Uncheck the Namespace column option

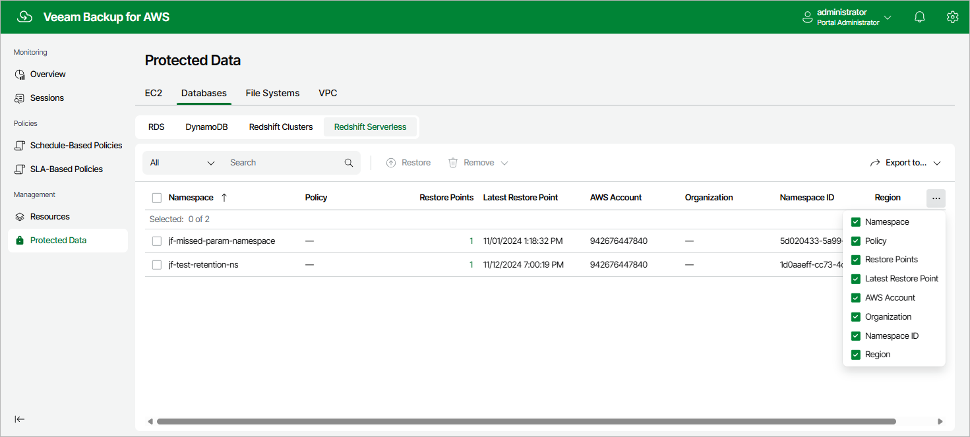pos(856,222)
